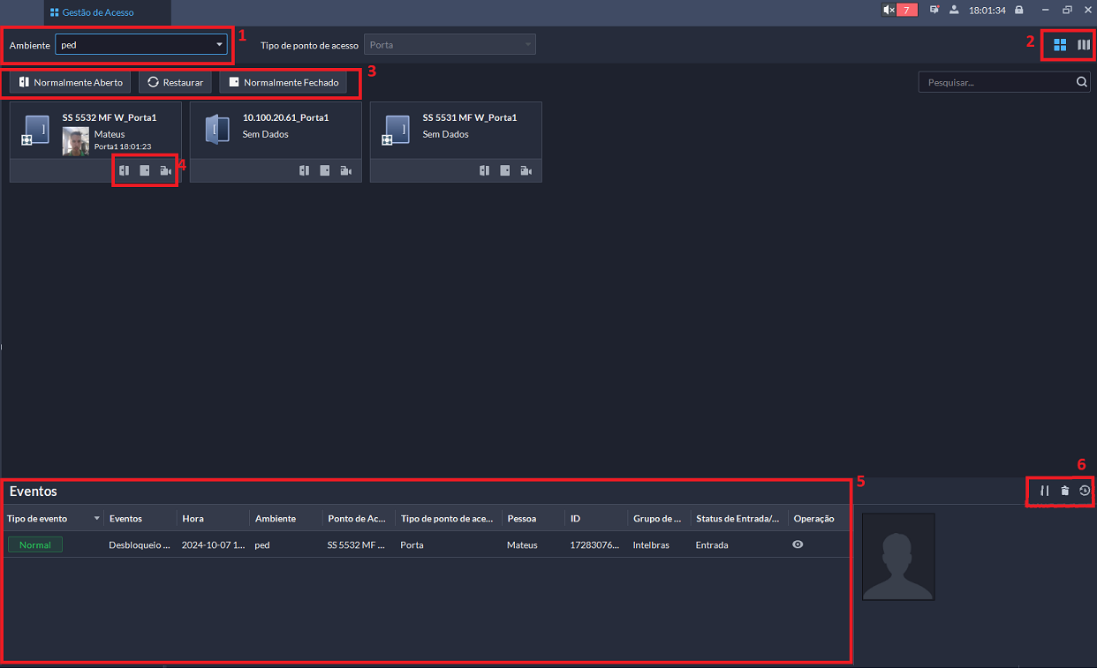The image size is (1097, 668).
Task: Select the Intelbras group cell
Action: tap(651, 544)
